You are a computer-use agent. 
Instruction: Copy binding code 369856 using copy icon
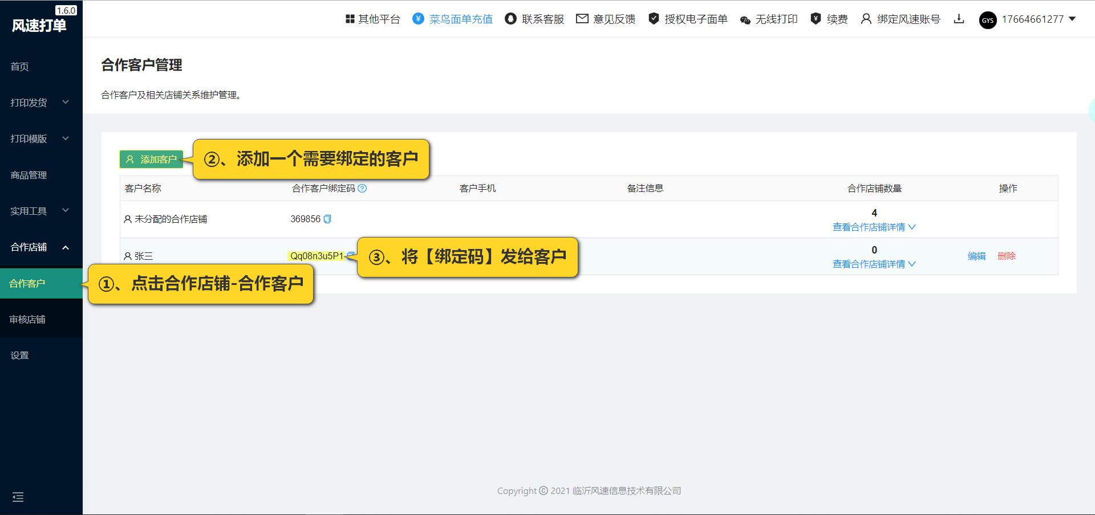[x=326, y=219]
